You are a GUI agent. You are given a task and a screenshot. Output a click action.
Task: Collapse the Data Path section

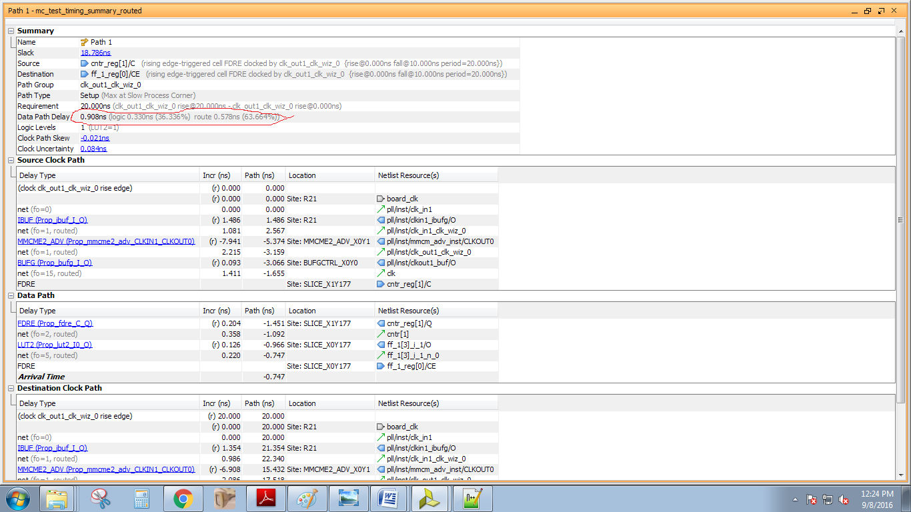11,295
